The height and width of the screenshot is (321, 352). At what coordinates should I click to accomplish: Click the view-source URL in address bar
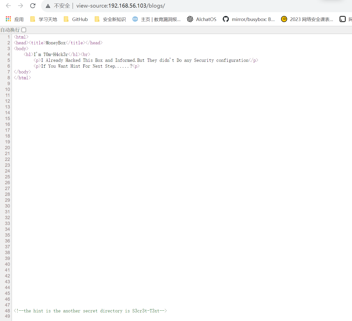click(121, 6)
